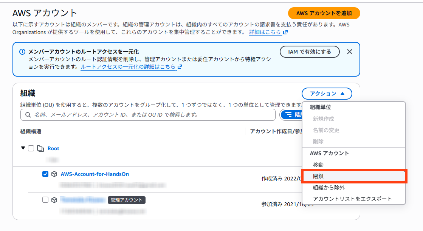The image size is (423, 231).
Task: Click the AWS-Account-for-HandsOn cube icon
Action: (x=54, y=174)
